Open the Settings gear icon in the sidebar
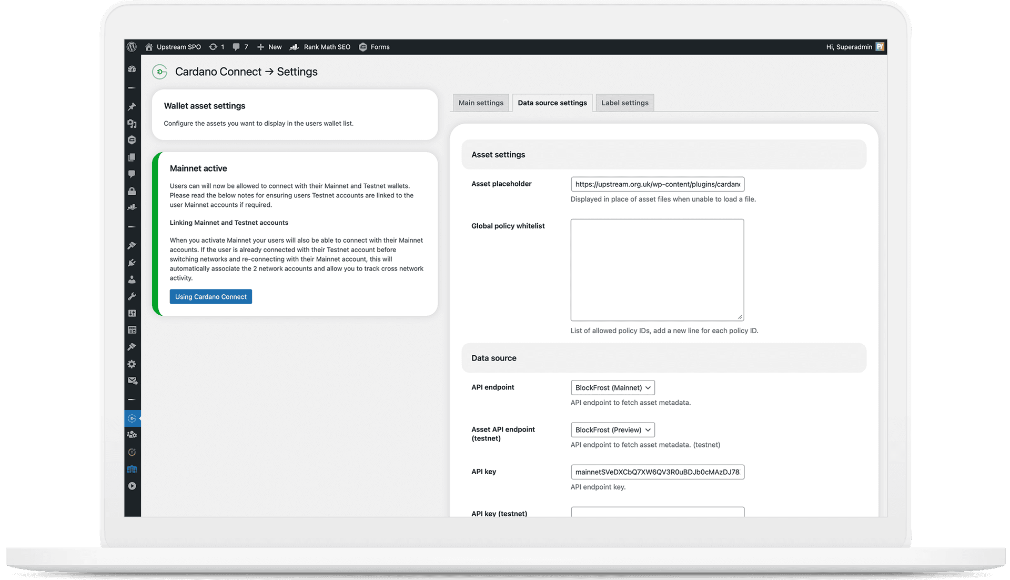1010x580 pixels. point(132,364)
